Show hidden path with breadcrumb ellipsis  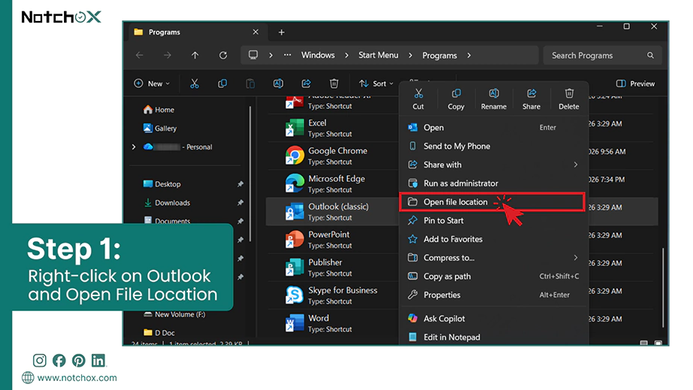click(287, 55)
